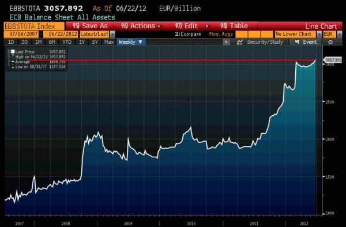Click the Low marker in legend

click(13, 67)
